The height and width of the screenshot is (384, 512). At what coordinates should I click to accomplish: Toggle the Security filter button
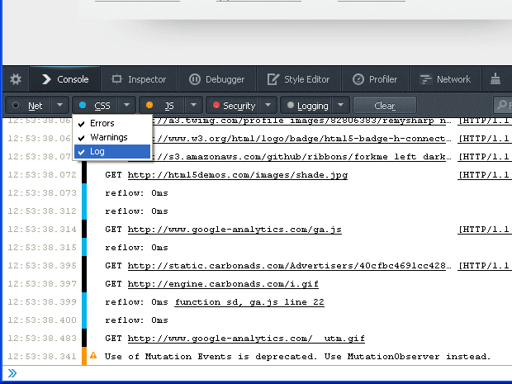point(233,106)
